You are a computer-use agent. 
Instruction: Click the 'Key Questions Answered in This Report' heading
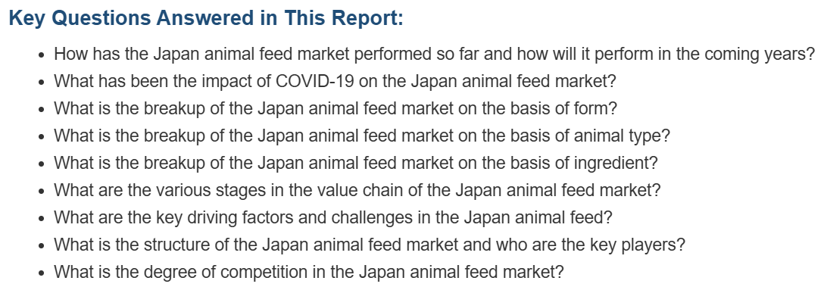pyautogui.click(x=206, y=18)
